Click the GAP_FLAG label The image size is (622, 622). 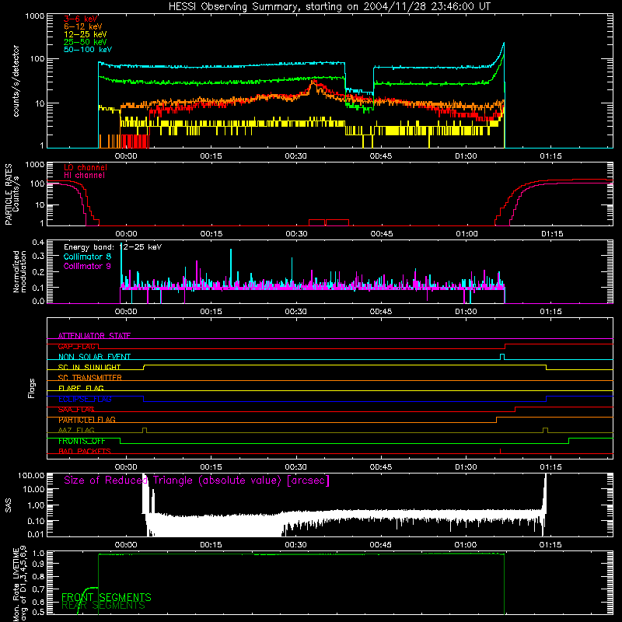[x=76, y=346]
